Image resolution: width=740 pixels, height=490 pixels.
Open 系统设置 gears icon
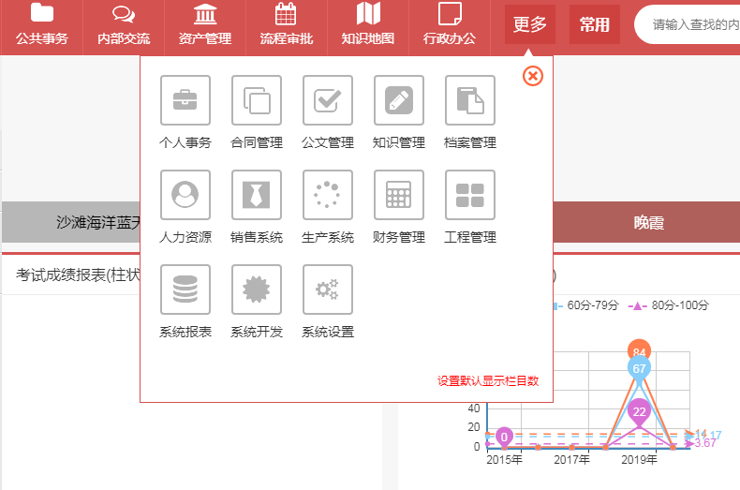click(328, 290)
